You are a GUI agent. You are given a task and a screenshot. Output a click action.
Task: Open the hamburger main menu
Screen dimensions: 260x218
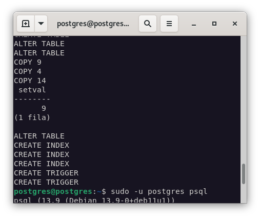tap(169, 24)
